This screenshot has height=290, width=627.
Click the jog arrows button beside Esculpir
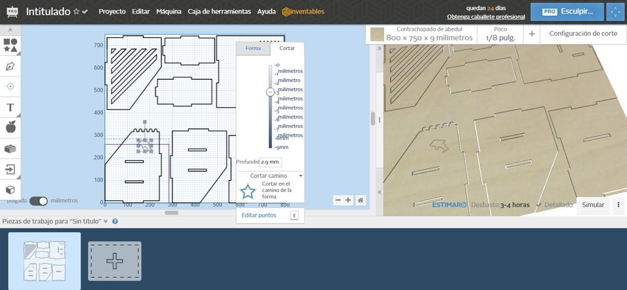click(615, 12)
